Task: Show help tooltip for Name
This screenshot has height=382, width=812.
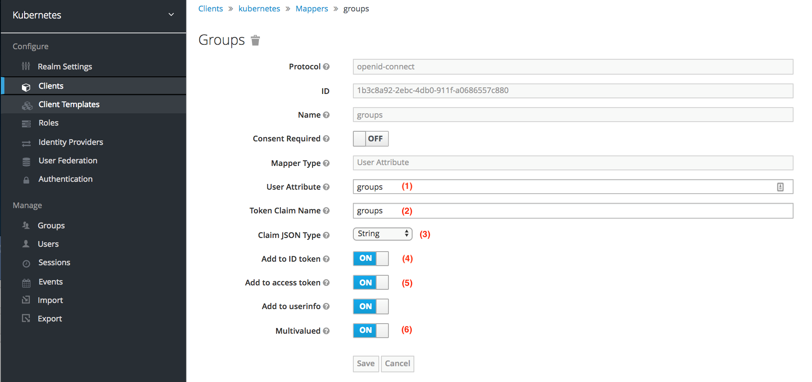Action: (x=326, y=115)
